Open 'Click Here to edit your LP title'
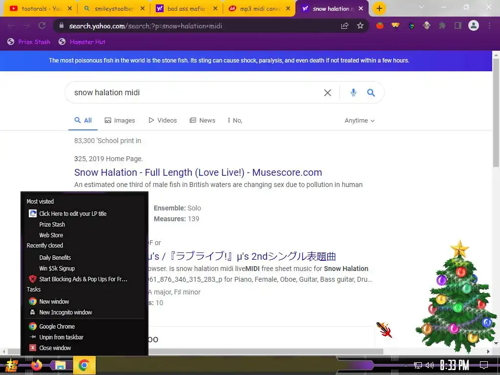 84,214
